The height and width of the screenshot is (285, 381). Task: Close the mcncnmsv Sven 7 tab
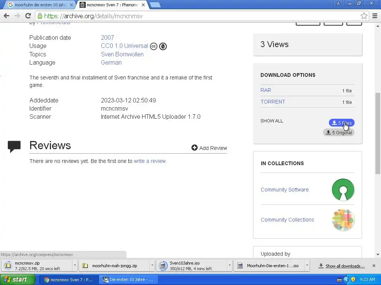coord(143,5)
